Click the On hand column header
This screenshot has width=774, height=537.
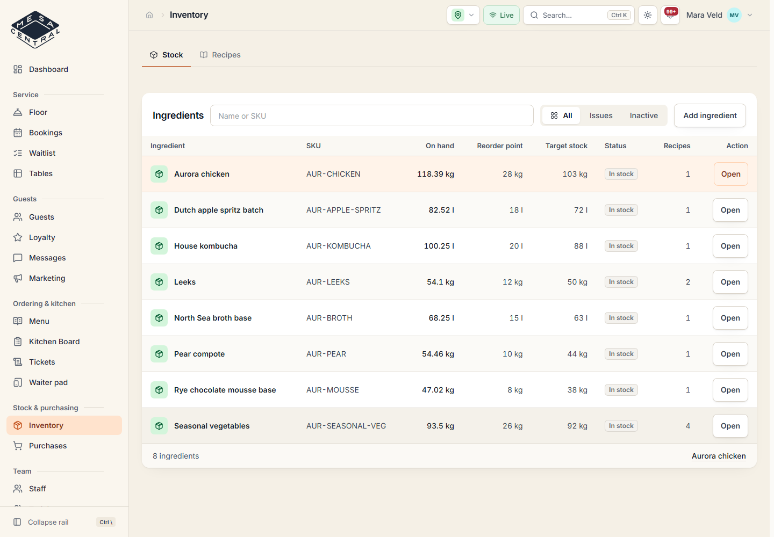tap(440, 146)
